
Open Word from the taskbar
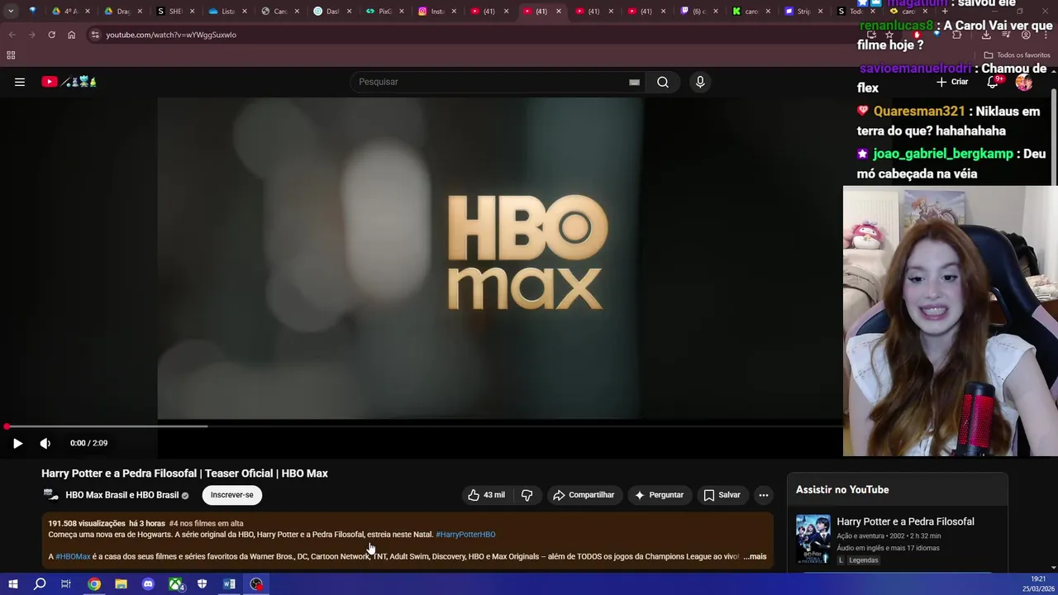[x=229, y=584]
